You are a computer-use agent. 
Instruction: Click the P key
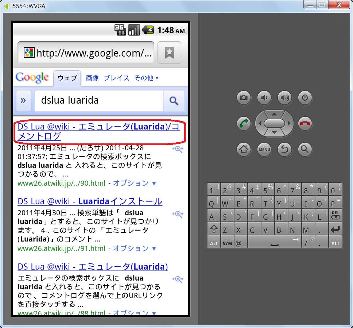click(335, 203)
